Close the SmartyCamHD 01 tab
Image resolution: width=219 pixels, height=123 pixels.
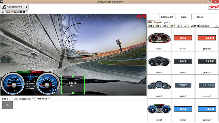[x=27, y=12]
